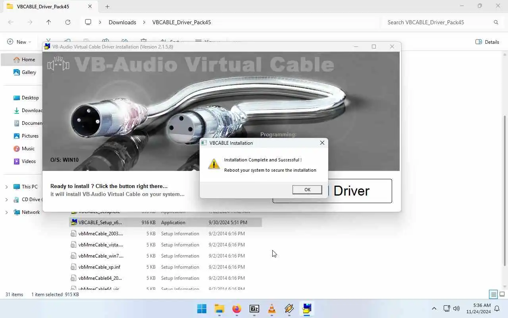The height and width of the screenshot is (318, 508).
Task: Open a new Explorer tab with plus button
Action: point(107,6)
